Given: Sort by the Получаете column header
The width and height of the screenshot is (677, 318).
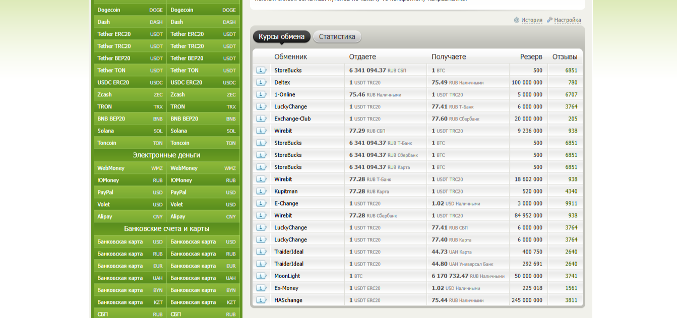Looking at the screenshot, I should click(x=449, y=56).
